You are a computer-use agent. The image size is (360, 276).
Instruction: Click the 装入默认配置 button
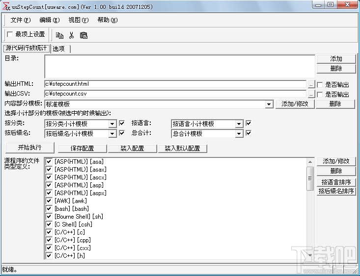point(182,149)
